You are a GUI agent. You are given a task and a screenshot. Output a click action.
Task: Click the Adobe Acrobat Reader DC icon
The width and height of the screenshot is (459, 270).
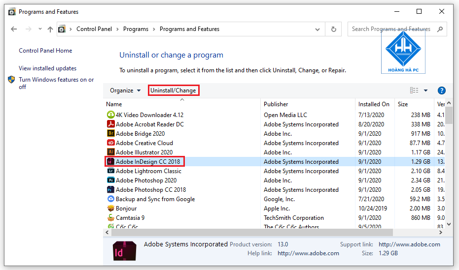110,124
